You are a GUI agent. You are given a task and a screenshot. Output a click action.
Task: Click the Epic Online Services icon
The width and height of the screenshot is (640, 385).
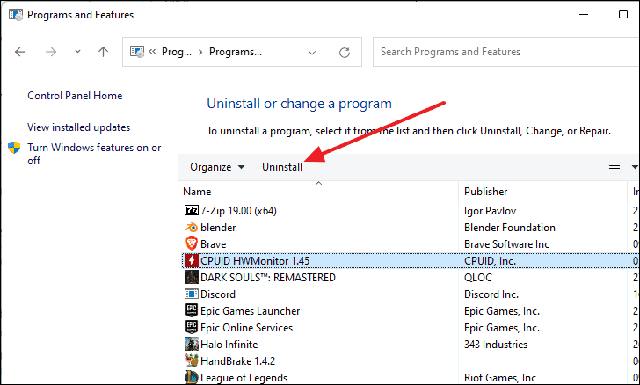pyautogui.click(x=192, y=328)
